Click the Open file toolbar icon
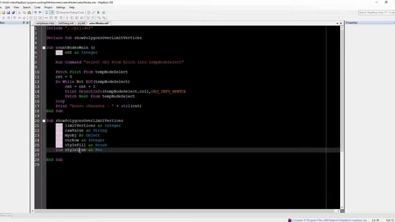This screenshot has width=395, height=222. click(4, 12)
